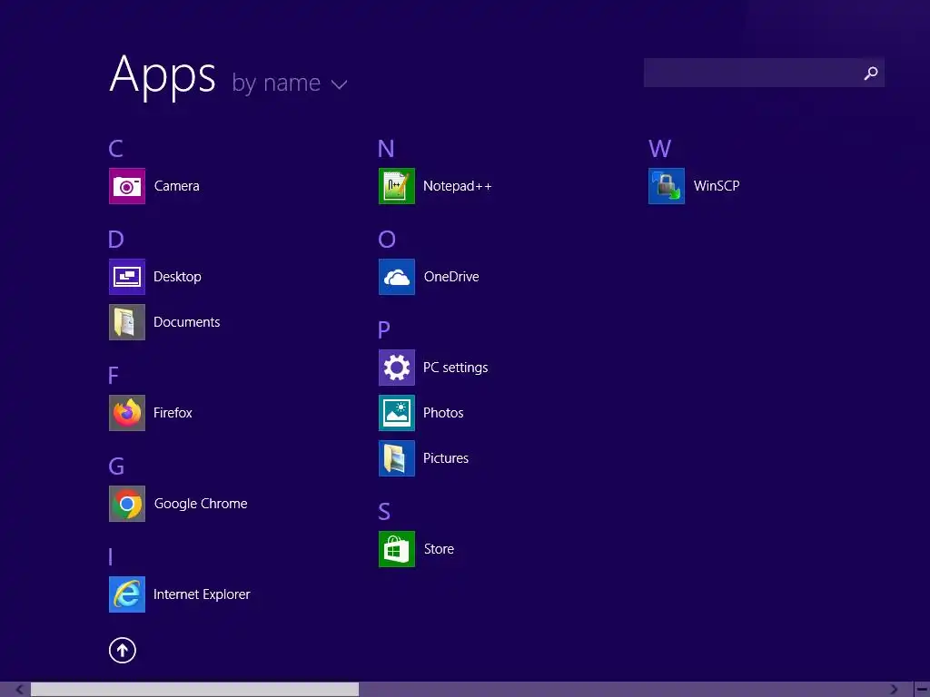Image resolution: width=930 pixels, height=697 pixels.
Task: Launch Firefox from its icon
Action: (x=127, y=413)
